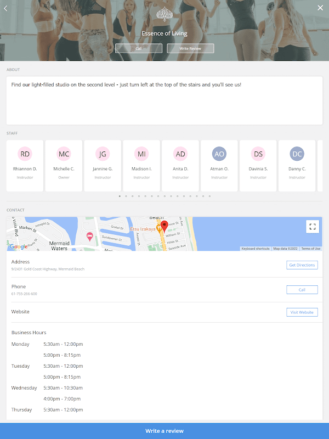Click the RD avatar circle

[x=25, y=154]
